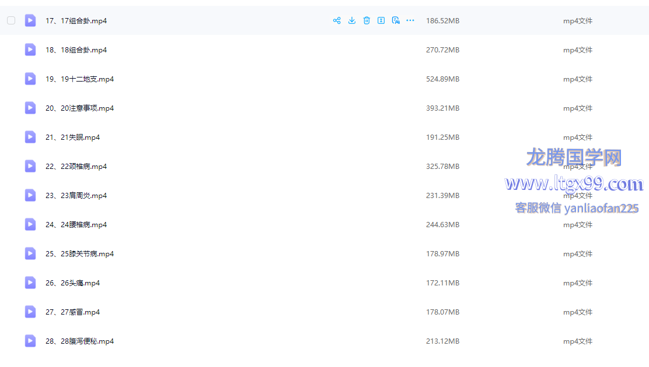
Task: Open the 22颈椎病.mp4 video file
Action: click(x=76, y=167)
